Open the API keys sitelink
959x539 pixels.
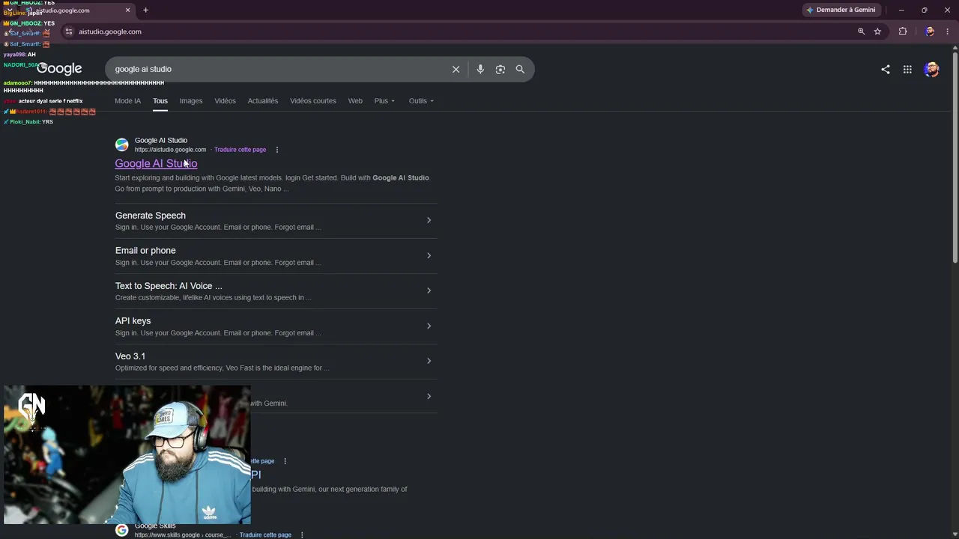[x=133, y=321]
